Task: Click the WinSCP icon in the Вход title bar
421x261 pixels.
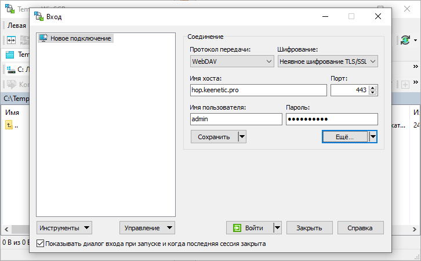Action: [x=38, y=17]
